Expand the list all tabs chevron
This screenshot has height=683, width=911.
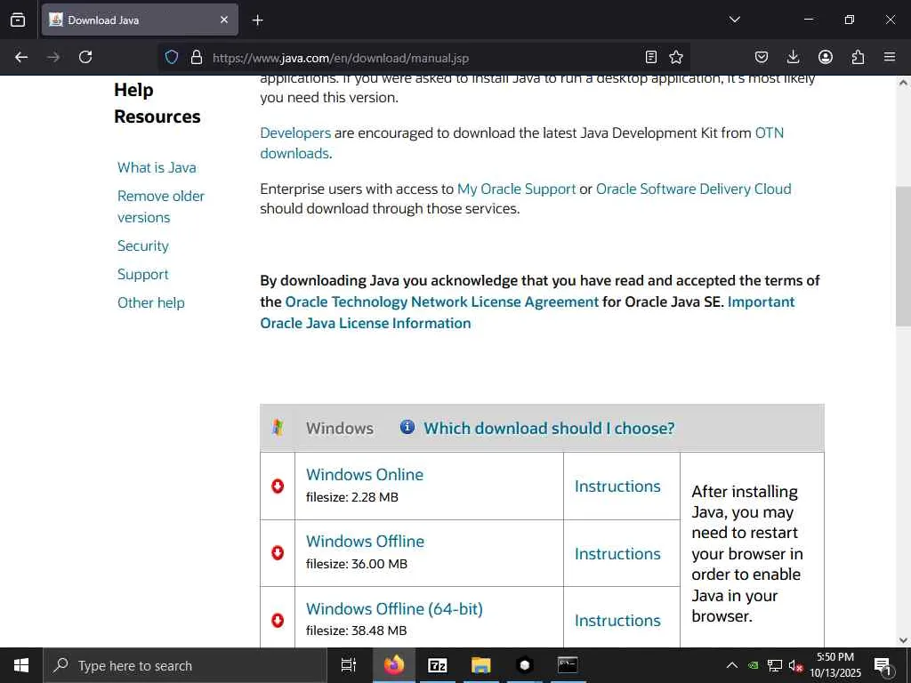(735, 20)
